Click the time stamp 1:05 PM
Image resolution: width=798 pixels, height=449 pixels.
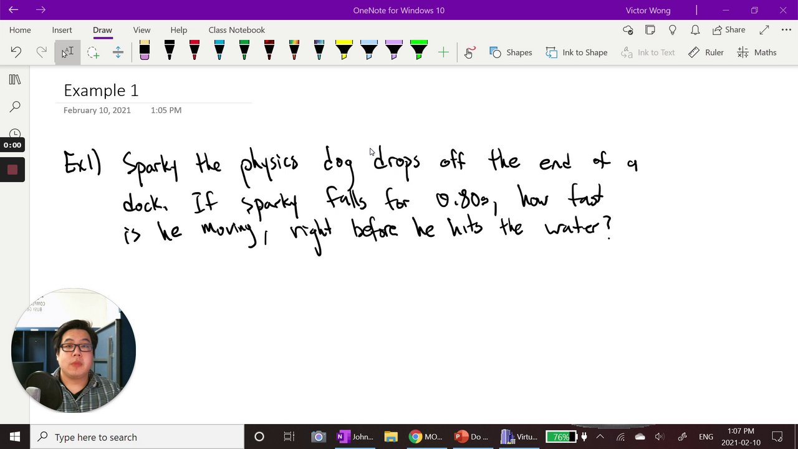(166, 110)
